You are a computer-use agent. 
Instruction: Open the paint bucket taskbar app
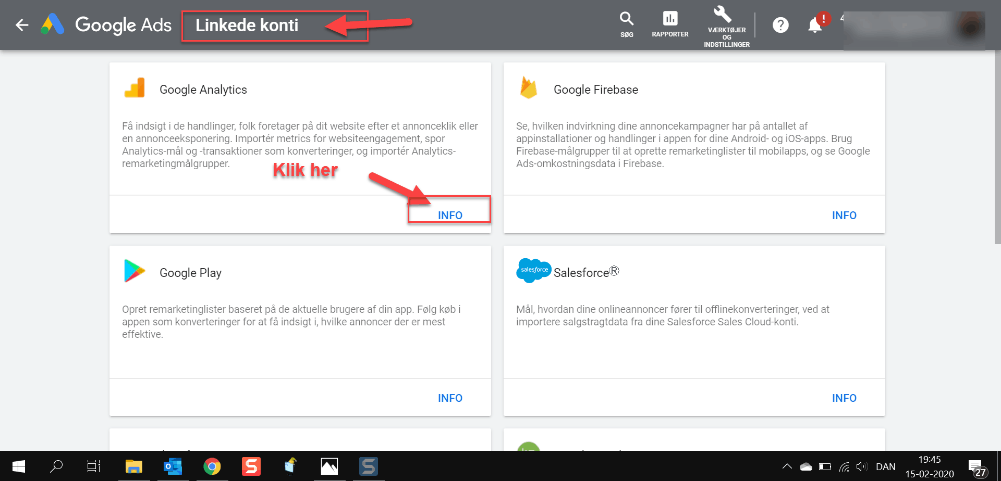[290, 466]
